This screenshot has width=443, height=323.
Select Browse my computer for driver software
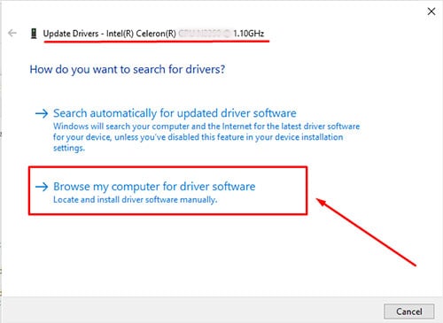(x=154, y=187)
